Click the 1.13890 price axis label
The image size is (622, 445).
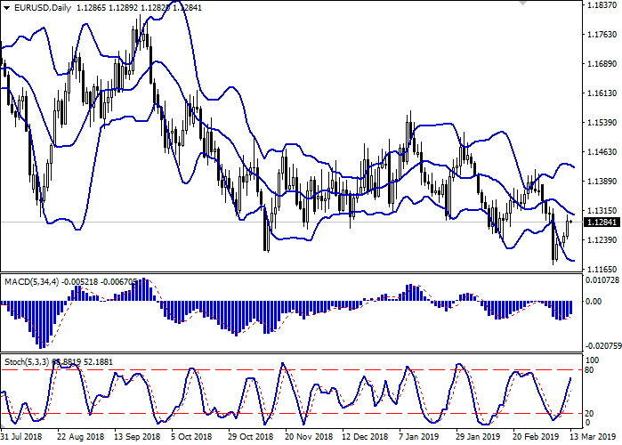pos(602,181)
